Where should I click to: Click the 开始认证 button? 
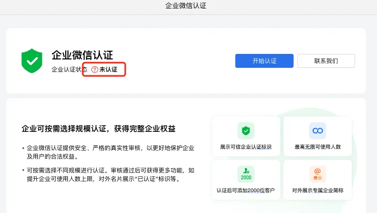coord(264,61)
